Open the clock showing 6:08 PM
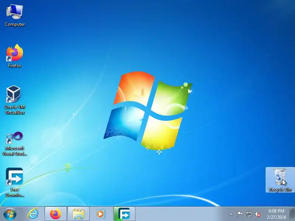 (276, 211)
